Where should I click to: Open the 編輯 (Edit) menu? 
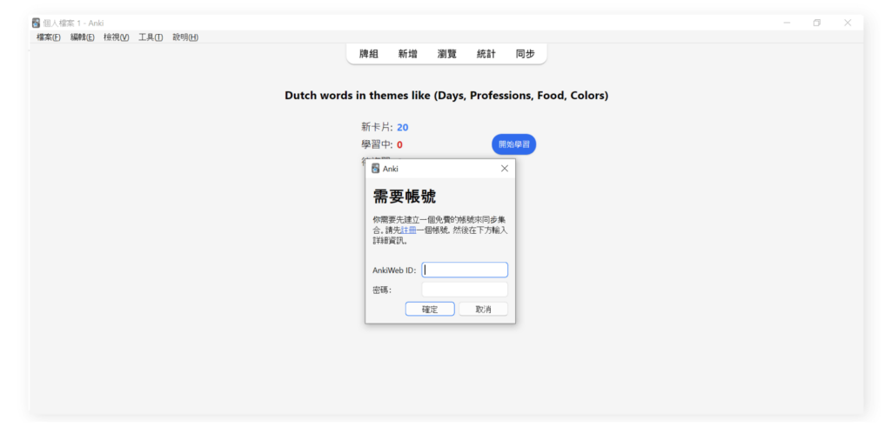point(82,37)
